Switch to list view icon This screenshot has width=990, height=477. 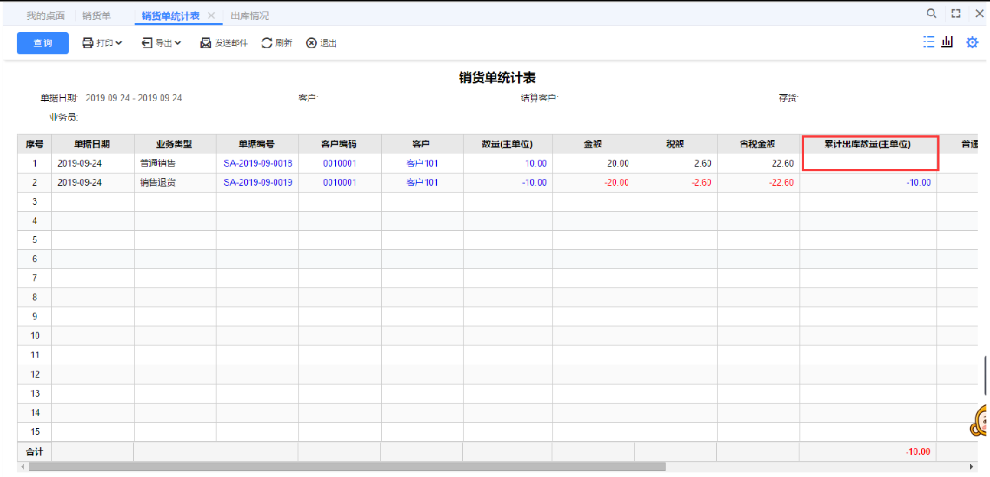pos(929,42)
